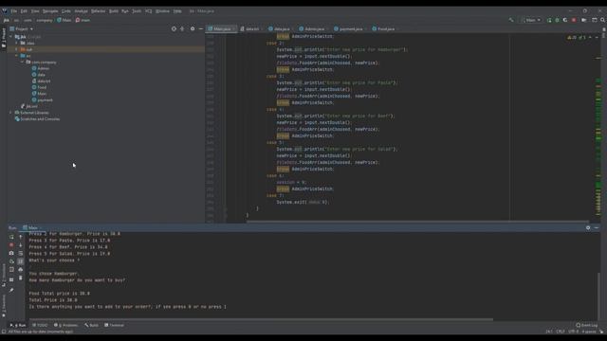Open the File menu
607x341 pixels.
tap(14, 11)
